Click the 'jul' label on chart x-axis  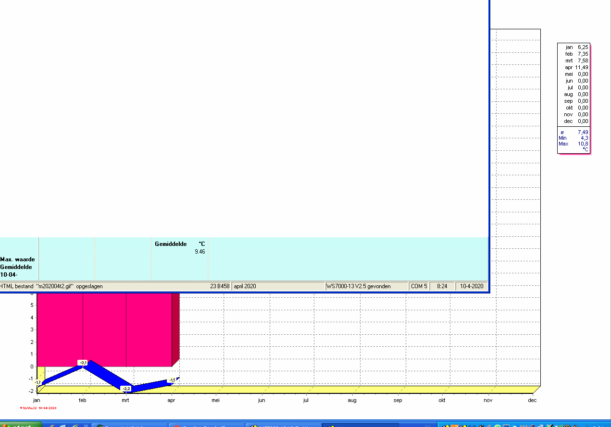(x=306, y=400)
